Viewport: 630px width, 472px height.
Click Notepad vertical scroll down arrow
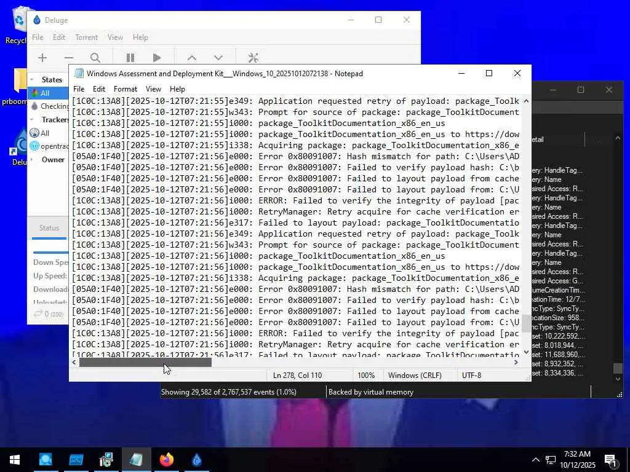(527, 352)
